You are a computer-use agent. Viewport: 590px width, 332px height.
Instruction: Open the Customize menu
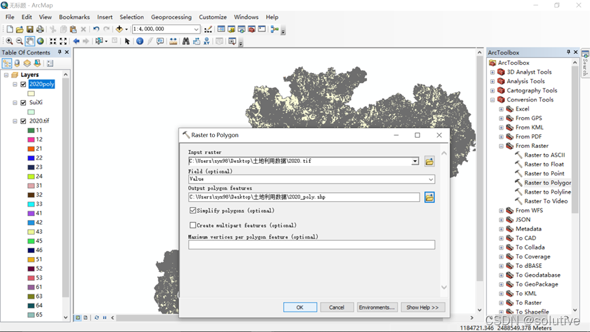(213, 17)
